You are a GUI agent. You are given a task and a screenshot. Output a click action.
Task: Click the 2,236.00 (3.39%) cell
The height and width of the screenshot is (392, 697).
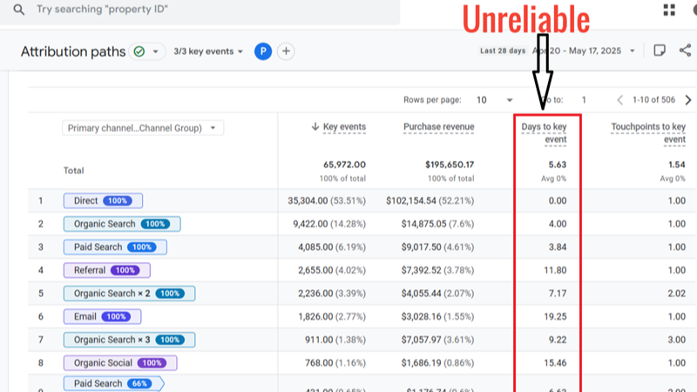coord(332,294)
